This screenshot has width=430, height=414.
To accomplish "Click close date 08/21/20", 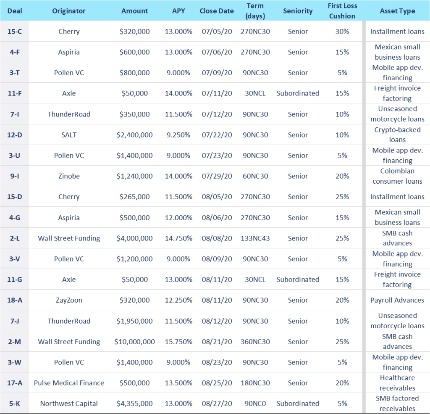I will [x=217, y=342].
